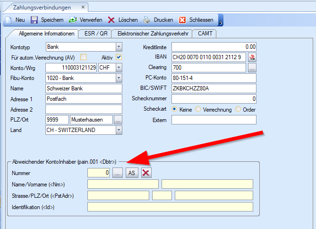The width and height of the screenshot is (316, 229).
Task: Select Scheckart Keine radio button
Action: pos(174,109)
